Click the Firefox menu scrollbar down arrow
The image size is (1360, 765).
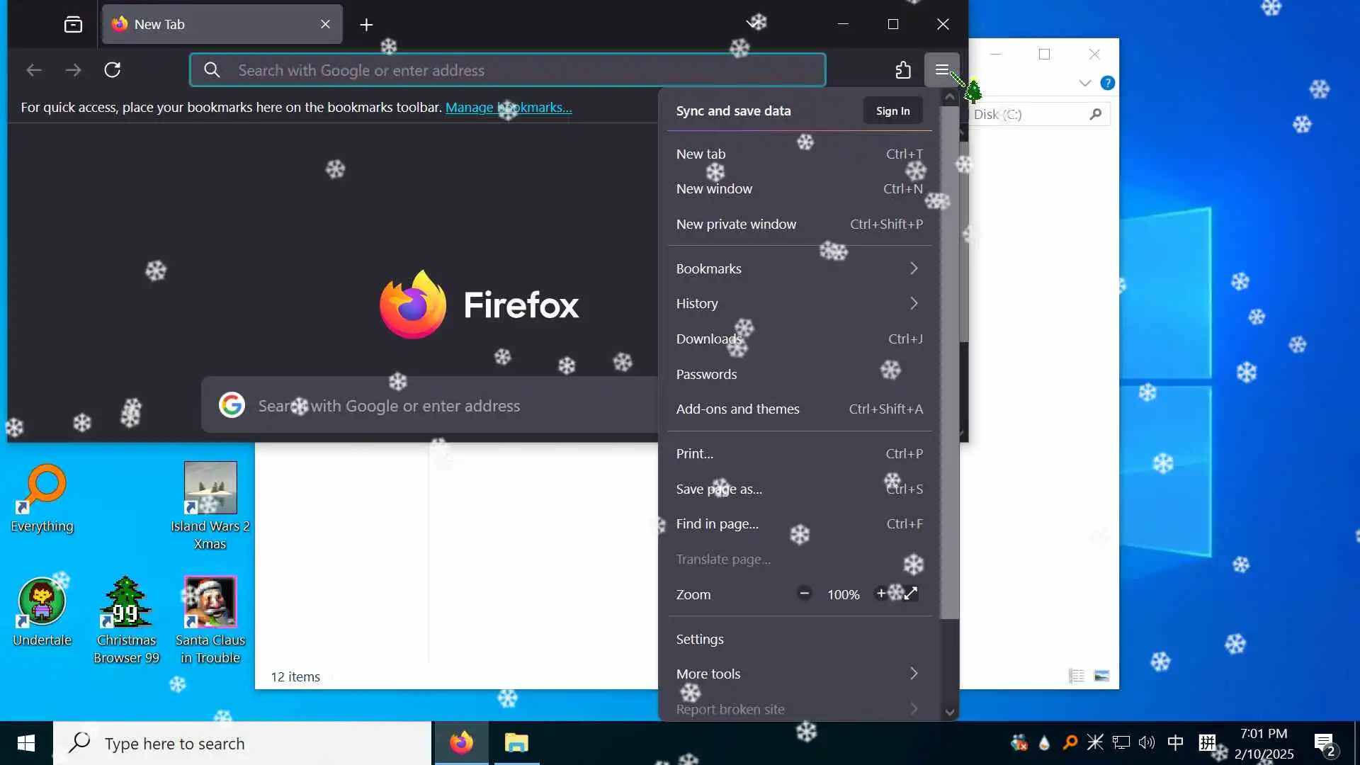point(950,712)
